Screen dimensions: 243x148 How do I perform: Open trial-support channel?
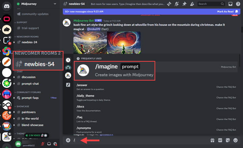coord(30,28)
